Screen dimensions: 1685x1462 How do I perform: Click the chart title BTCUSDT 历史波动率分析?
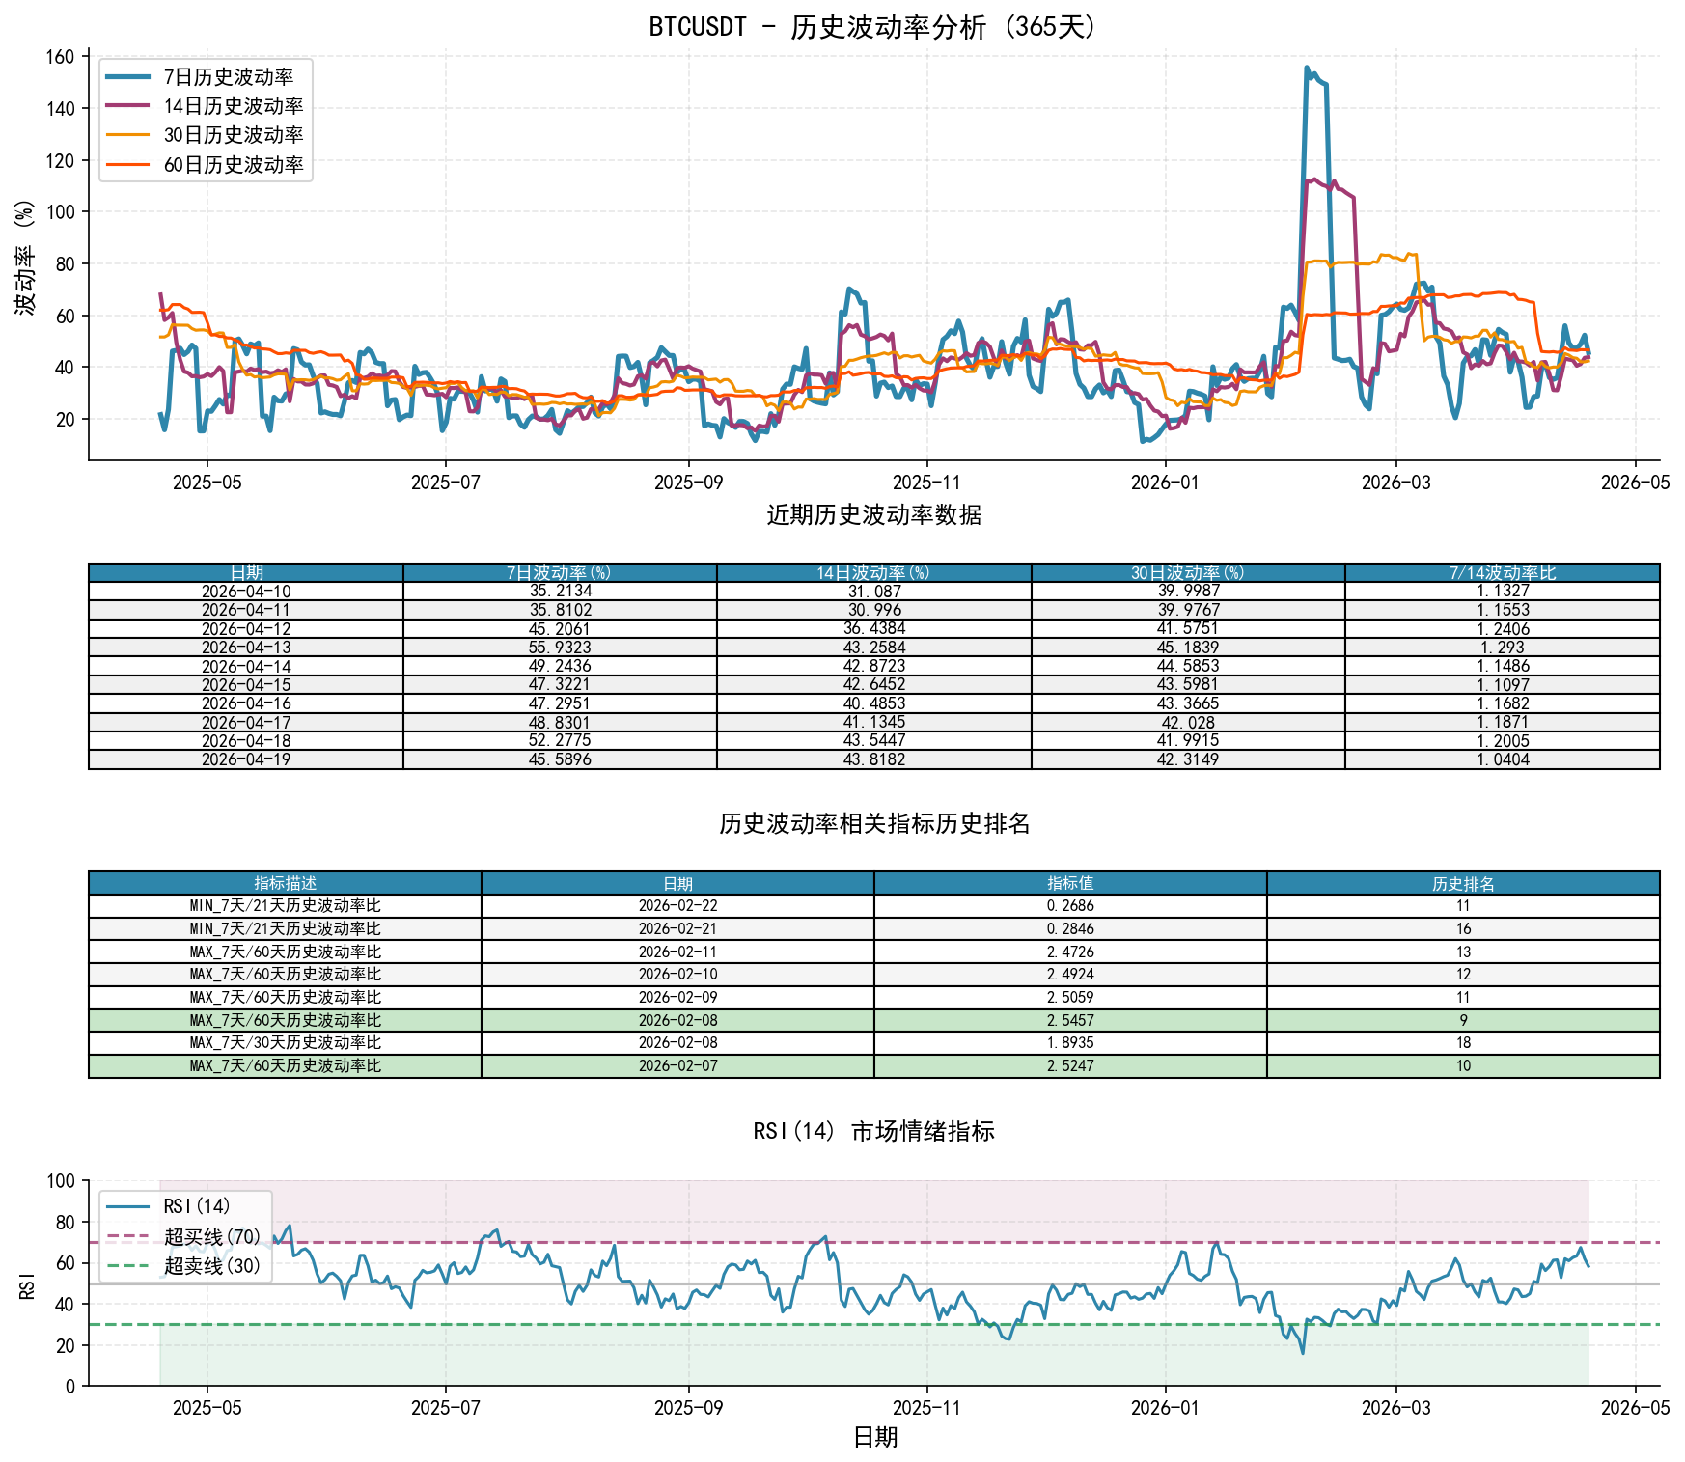[873, 27]
